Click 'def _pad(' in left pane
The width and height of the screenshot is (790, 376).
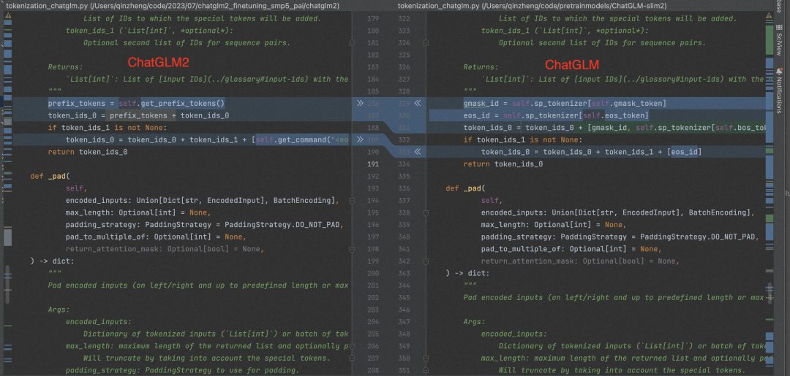coord(50,176)
